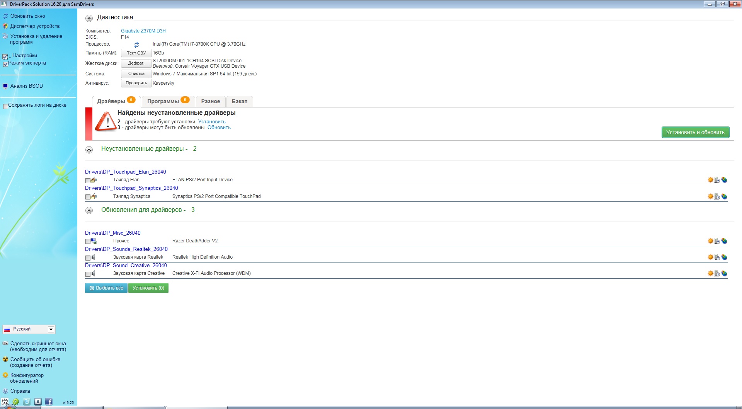
Task: Click the globe icon in the Тачпад Synaptics row
Action: (724, 196)
